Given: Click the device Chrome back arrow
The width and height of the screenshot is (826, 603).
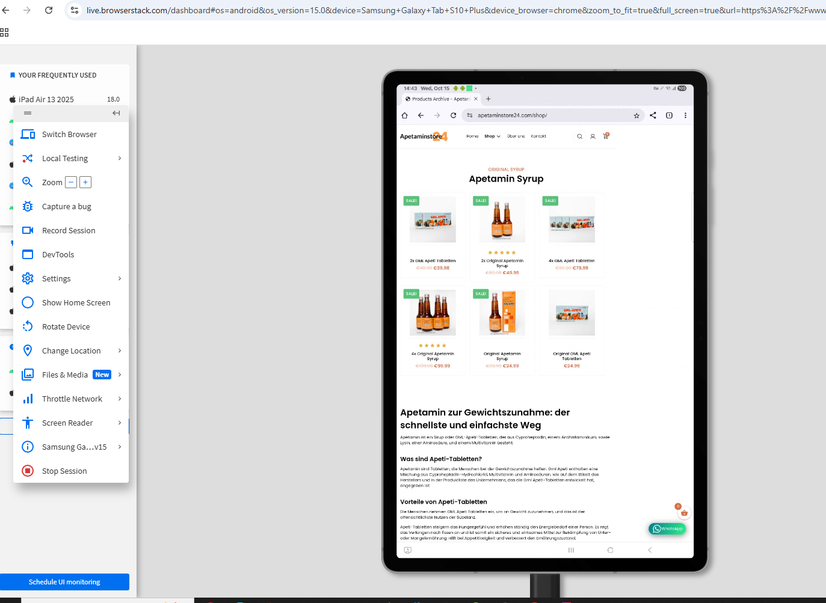Looking at the screenshot, I should tap(421, 115).
